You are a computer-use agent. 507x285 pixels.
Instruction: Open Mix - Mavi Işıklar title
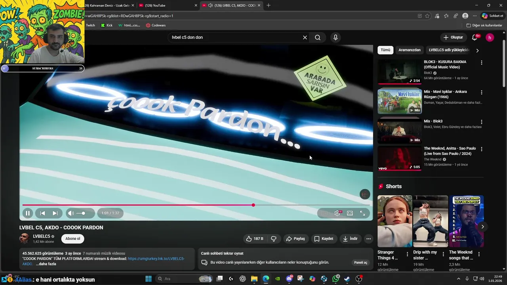pos(445,94)
